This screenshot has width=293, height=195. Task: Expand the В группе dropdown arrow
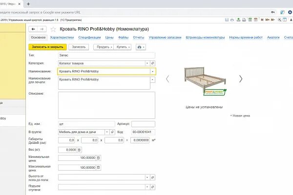click(107, 132)
